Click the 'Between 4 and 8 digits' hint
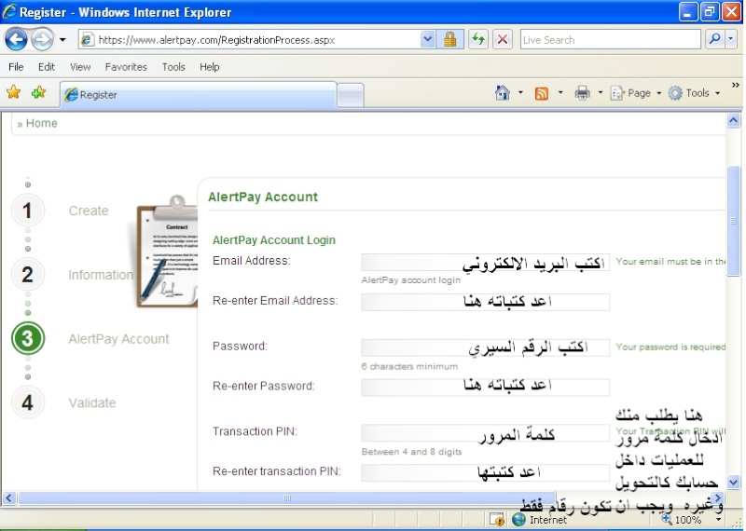 tap(411, 452)
